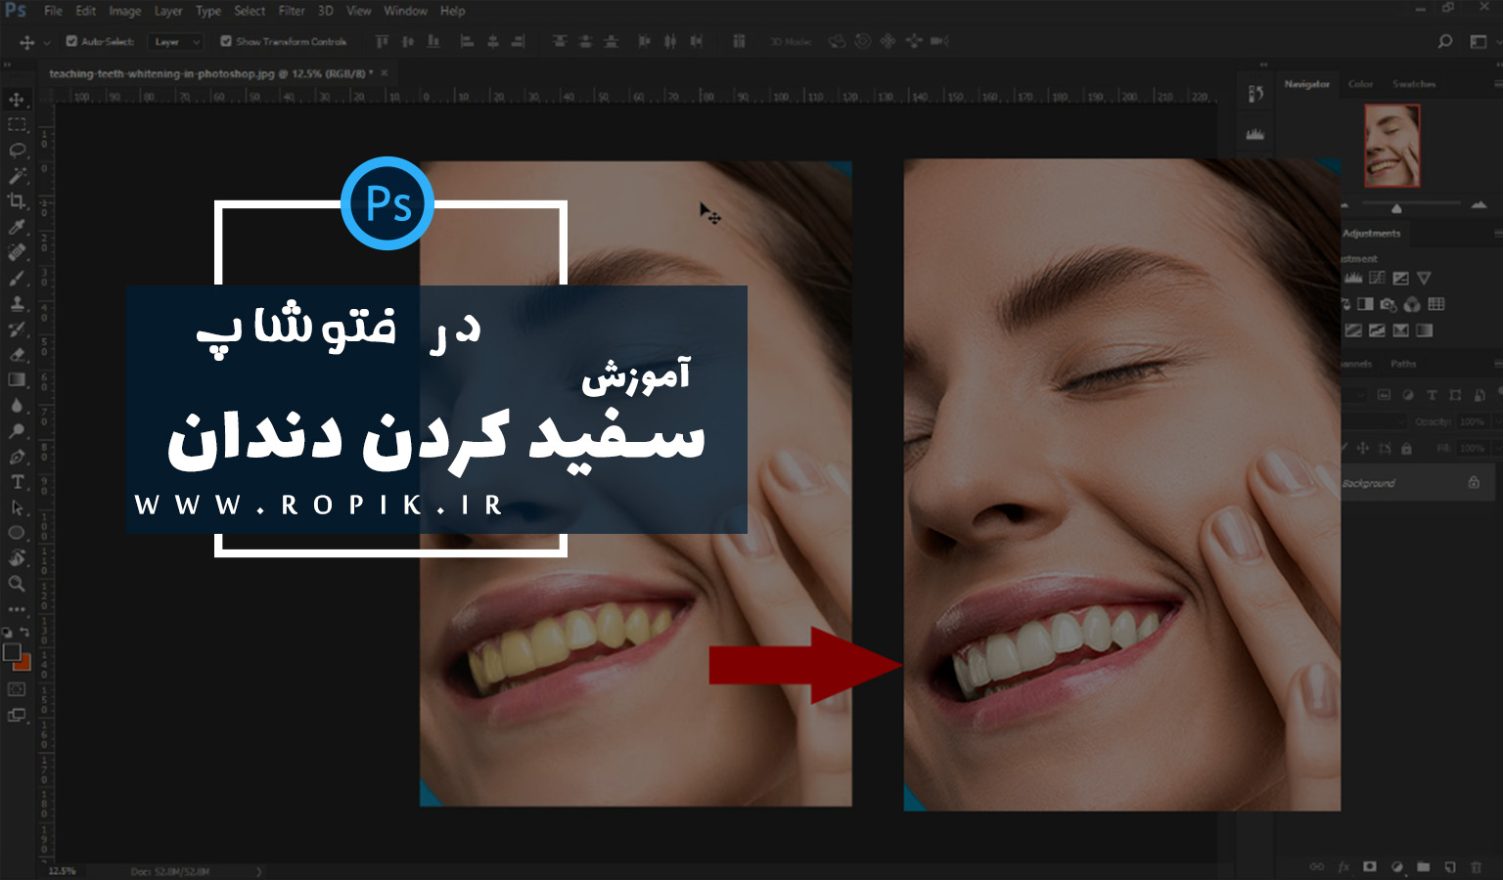Select the Path Selection tool
Viewport: 1503px width, 880px height.
point(17,507)
